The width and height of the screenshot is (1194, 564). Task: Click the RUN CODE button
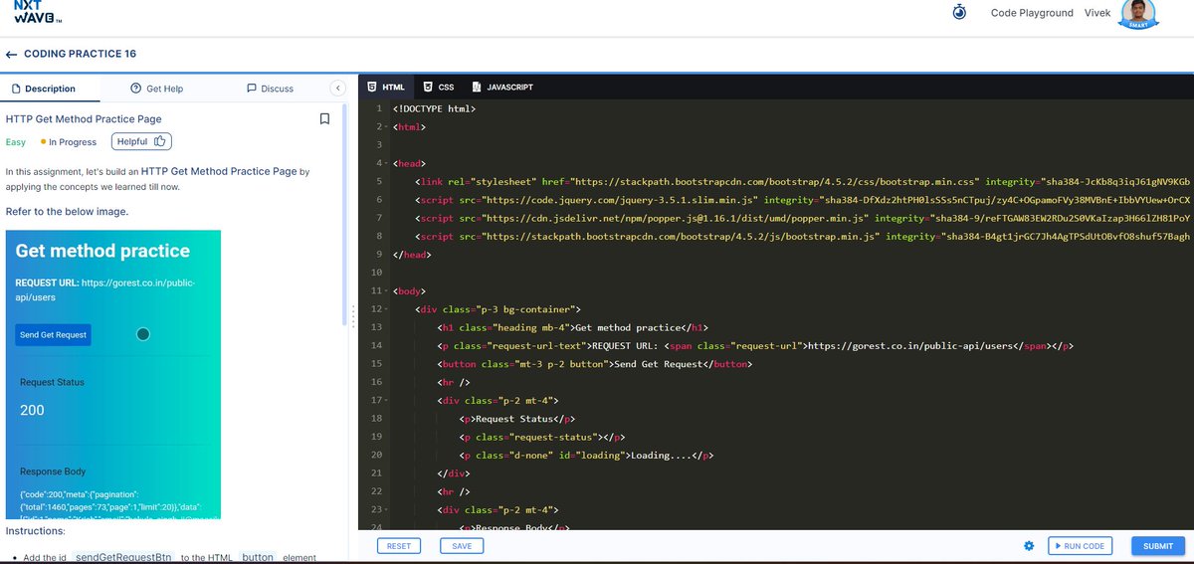coord(1080,546)
